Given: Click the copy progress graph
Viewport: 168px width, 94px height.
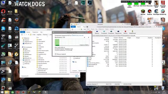Looking at the screenshot, I should click(72, 42).
